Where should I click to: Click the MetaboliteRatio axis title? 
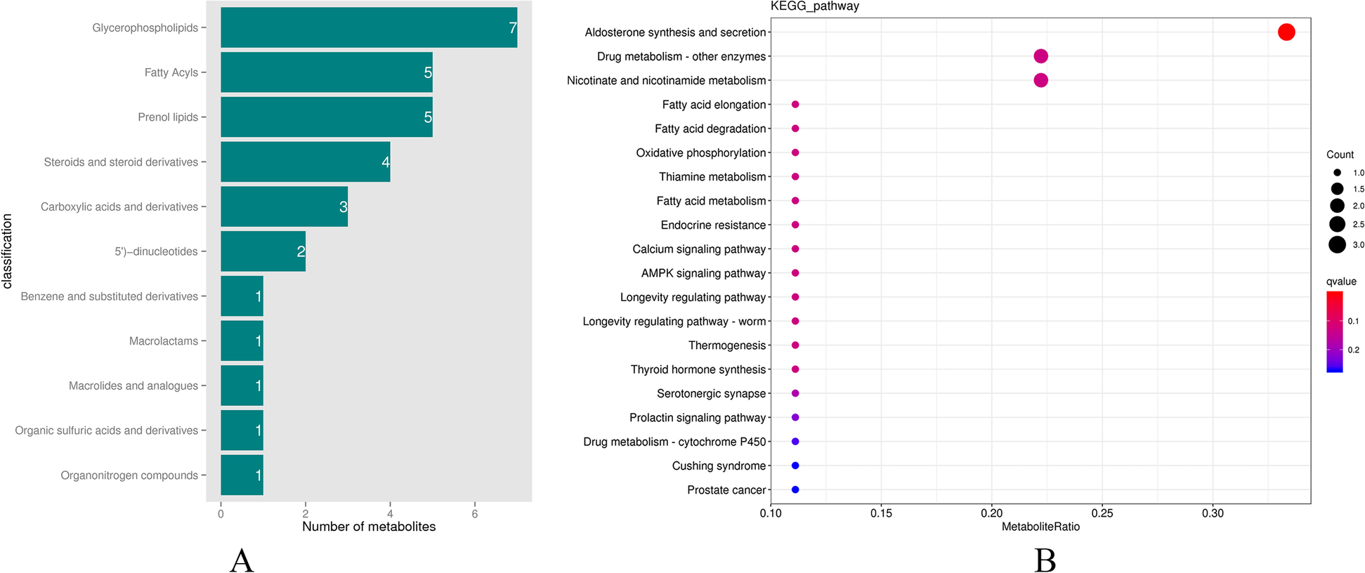(1040, 527)
